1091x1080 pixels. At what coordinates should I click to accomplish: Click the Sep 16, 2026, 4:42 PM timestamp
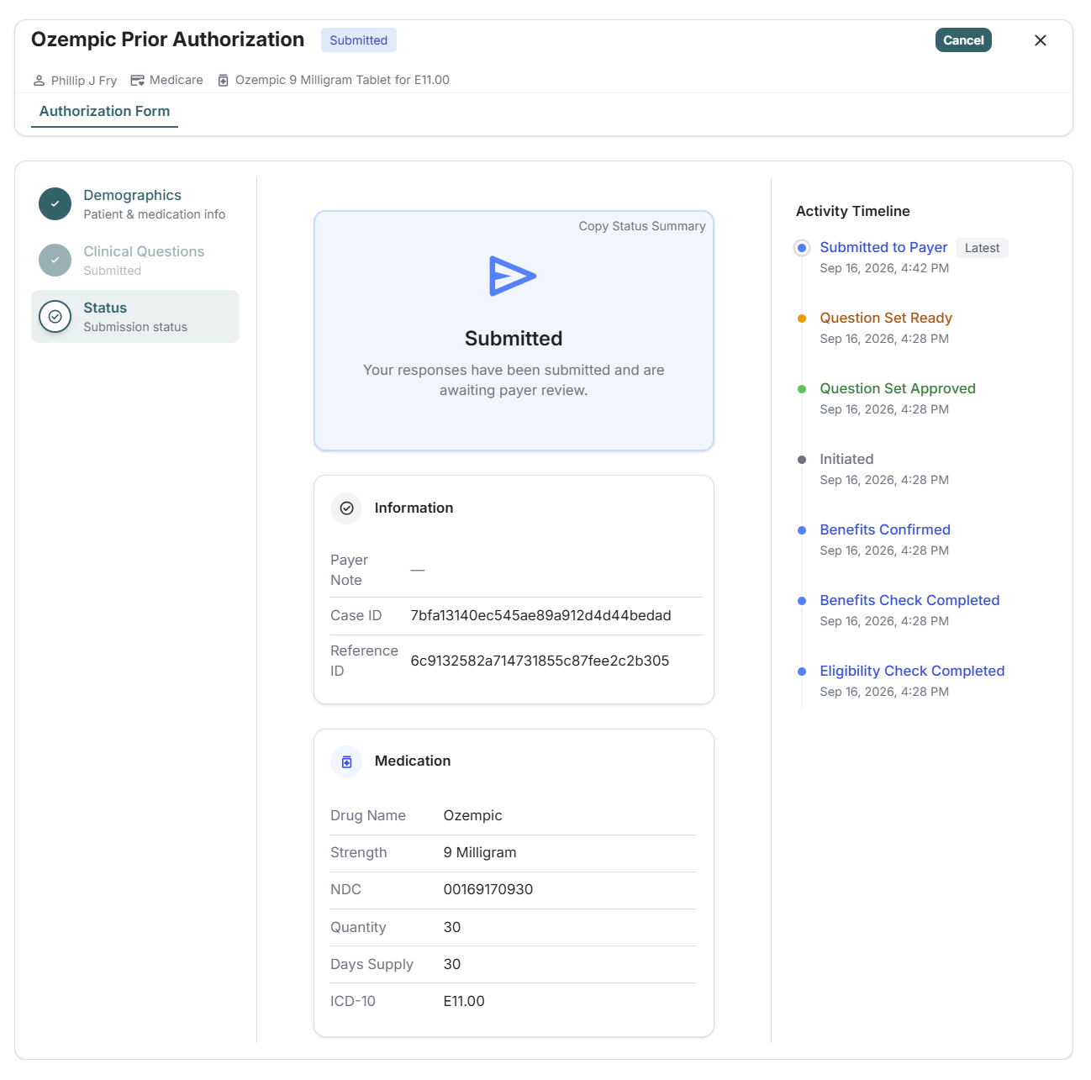(x=884, y=268)
